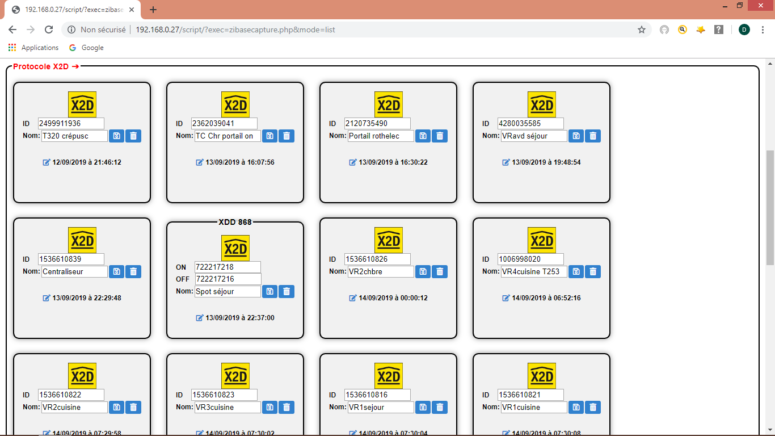Click the ON code field 722217218
The image size is (775, 436).
pos(227,267)
